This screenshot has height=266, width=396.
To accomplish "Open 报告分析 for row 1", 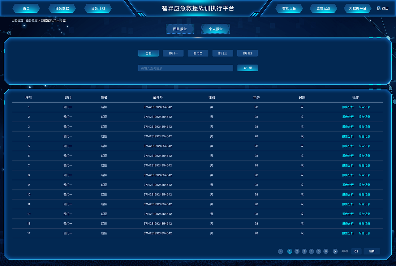I will click(x=348, y=107).
